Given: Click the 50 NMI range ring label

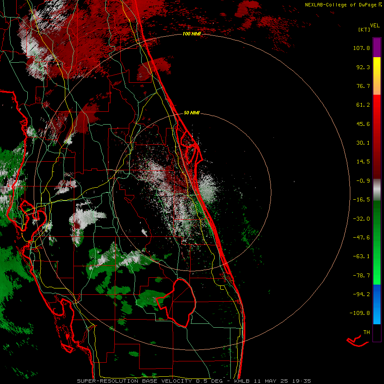Looking at the screenshot, I should pos(192,113).
